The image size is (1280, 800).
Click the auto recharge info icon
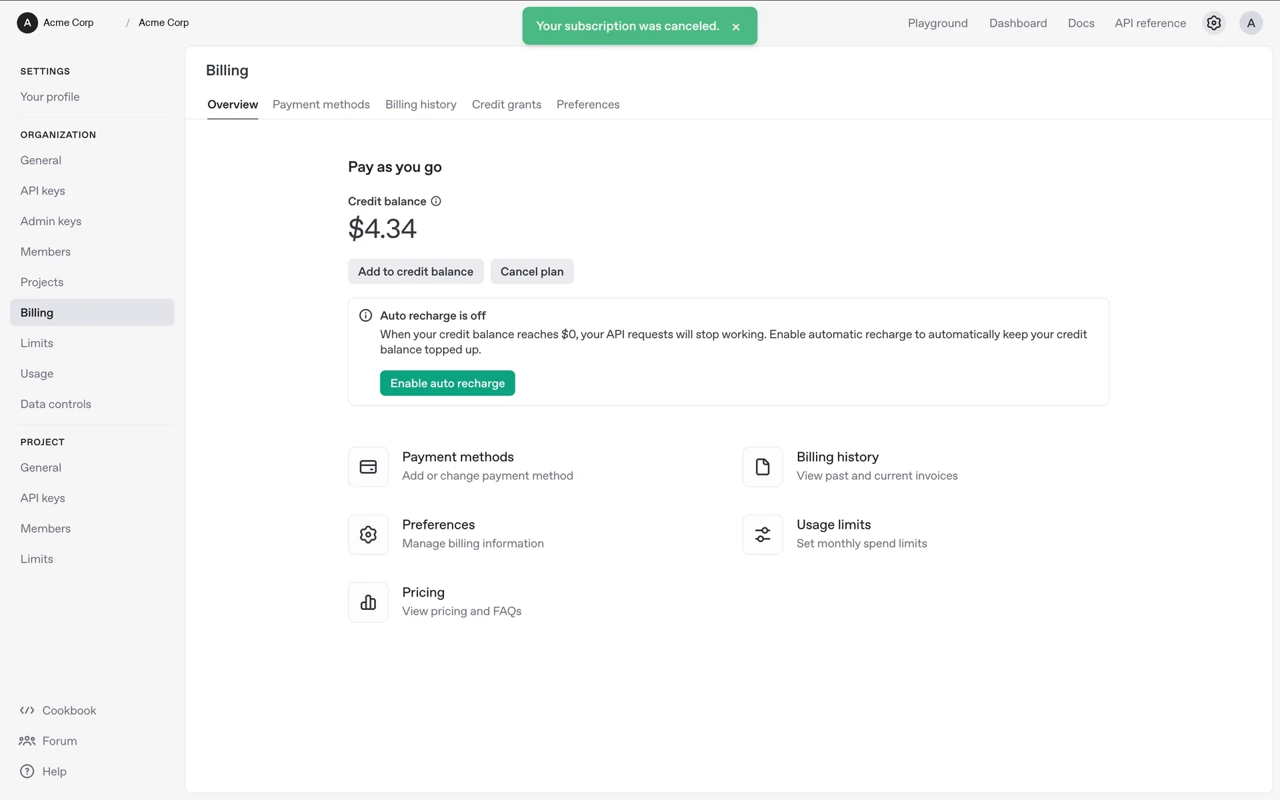click(365, 315)
